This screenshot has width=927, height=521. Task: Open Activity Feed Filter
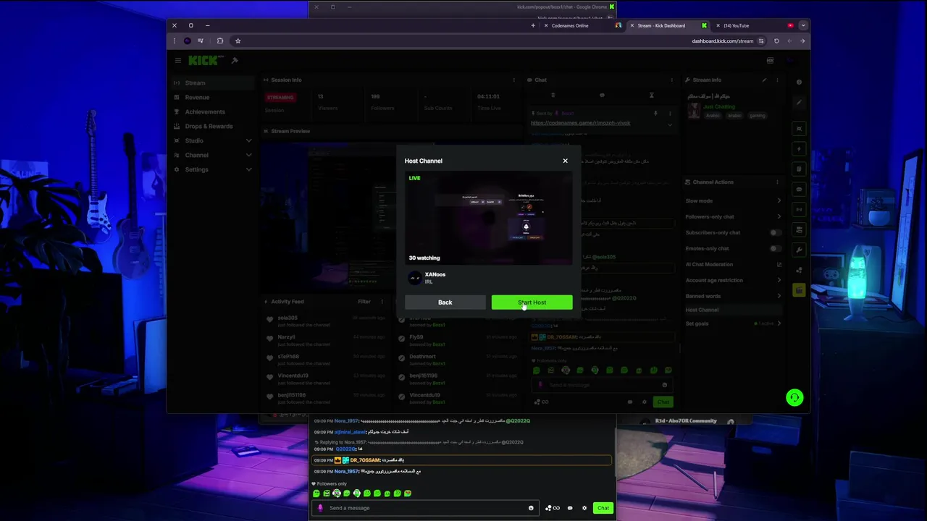tap(364, 302)
